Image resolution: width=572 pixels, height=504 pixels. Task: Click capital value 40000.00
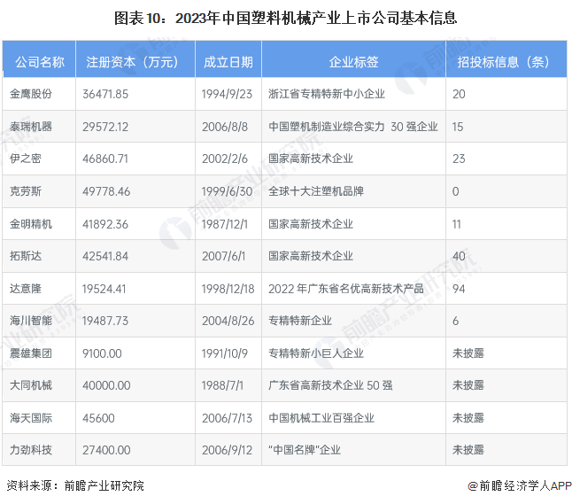point(106,385)
